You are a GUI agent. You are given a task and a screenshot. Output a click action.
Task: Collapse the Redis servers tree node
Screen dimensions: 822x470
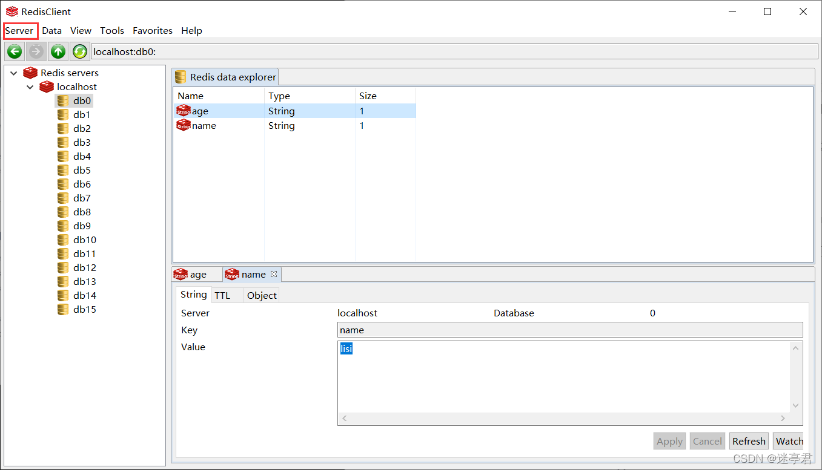(14, 73)
